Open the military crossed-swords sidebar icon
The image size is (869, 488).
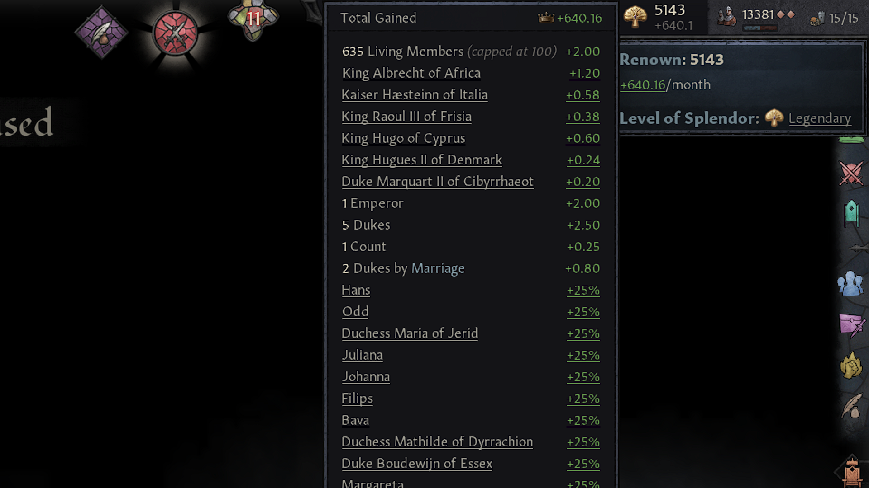click(851, 174)
